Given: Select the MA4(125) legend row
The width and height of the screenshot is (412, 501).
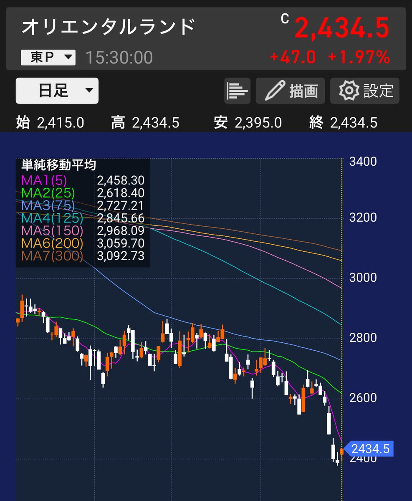Looking at the screenshot, I should [83, 218].
